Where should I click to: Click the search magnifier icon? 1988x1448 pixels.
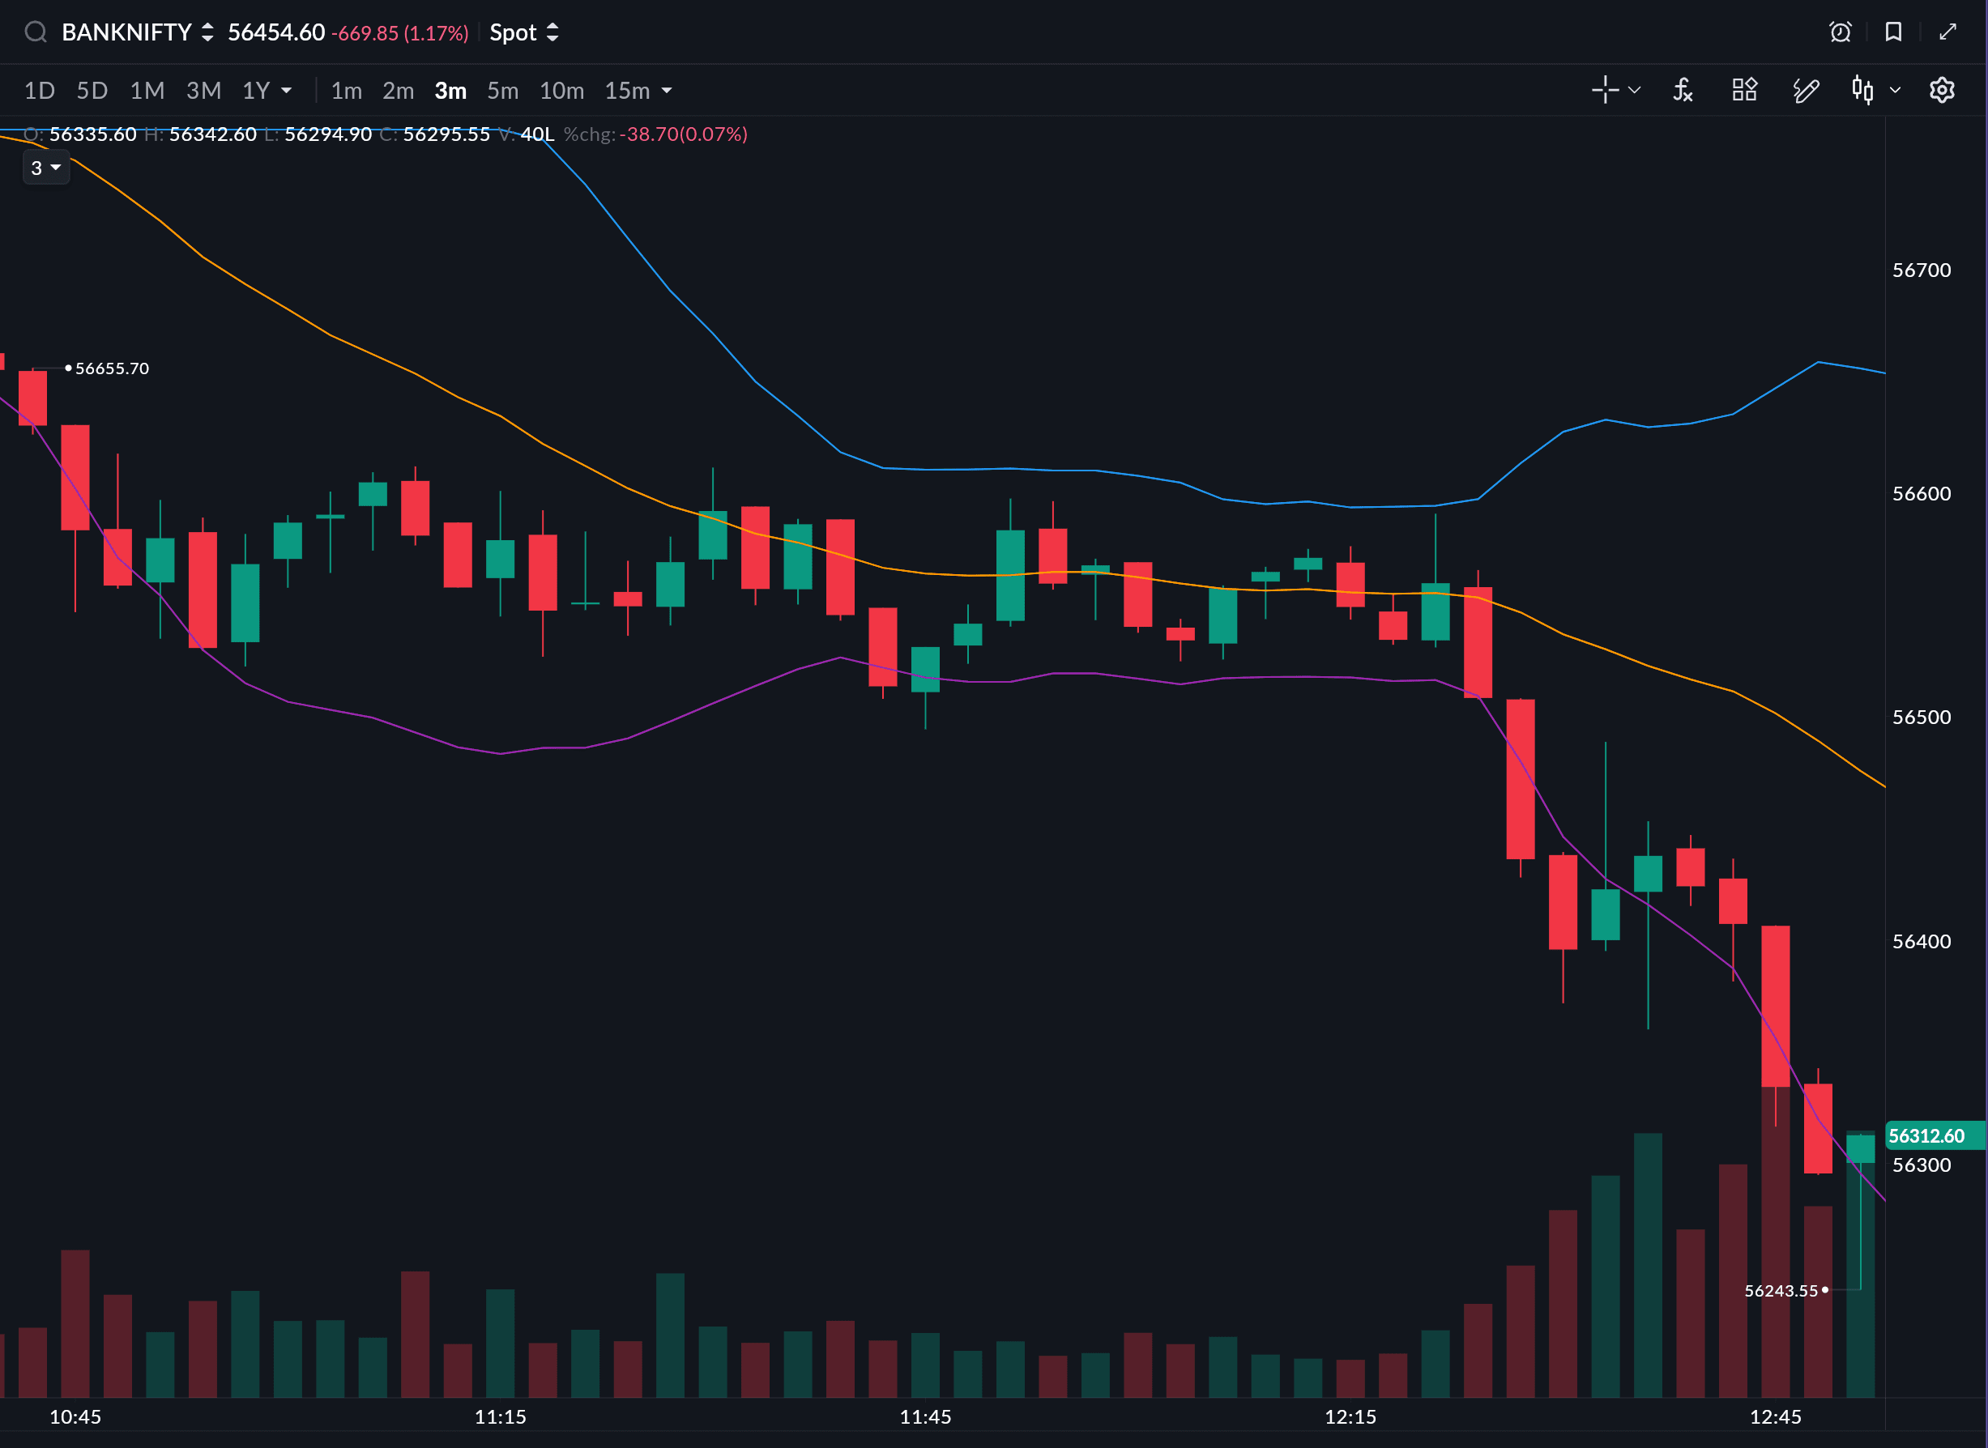(x=35, y=32)
